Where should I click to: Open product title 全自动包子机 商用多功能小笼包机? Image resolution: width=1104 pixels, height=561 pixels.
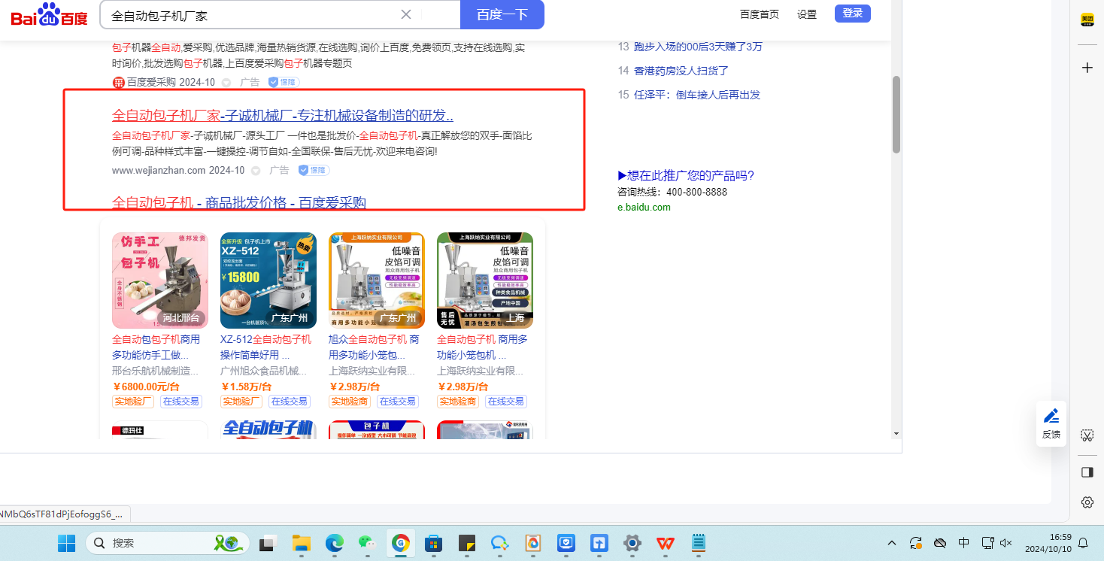482,347
